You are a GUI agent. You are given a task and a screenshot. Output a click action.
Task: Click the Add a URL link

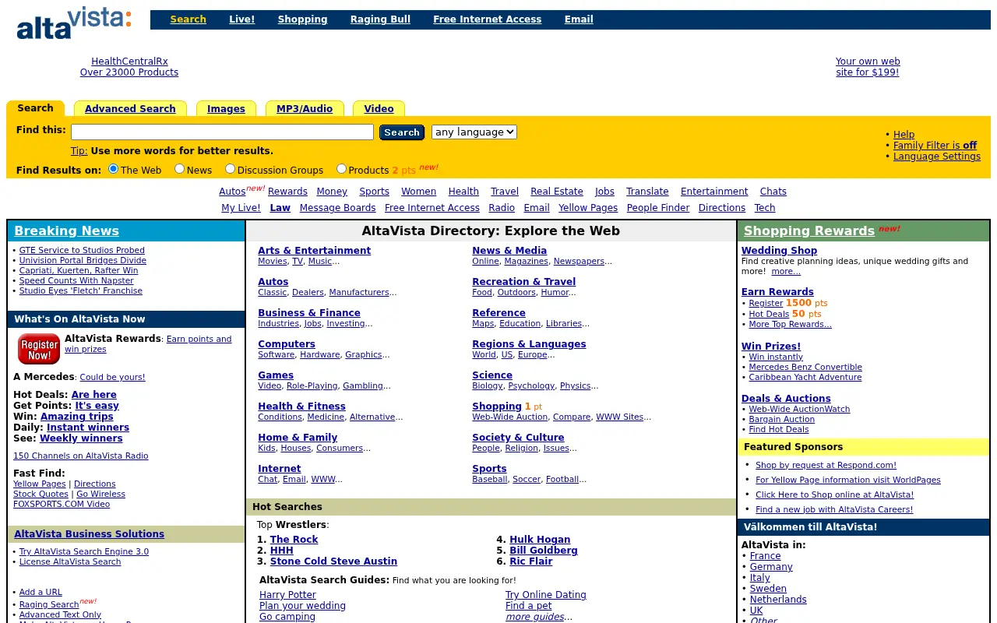[x=41, y=592]
